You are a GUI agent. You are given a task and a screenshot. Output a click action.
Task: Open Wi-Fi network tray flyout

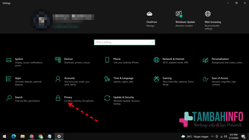(x=221, y=136)
